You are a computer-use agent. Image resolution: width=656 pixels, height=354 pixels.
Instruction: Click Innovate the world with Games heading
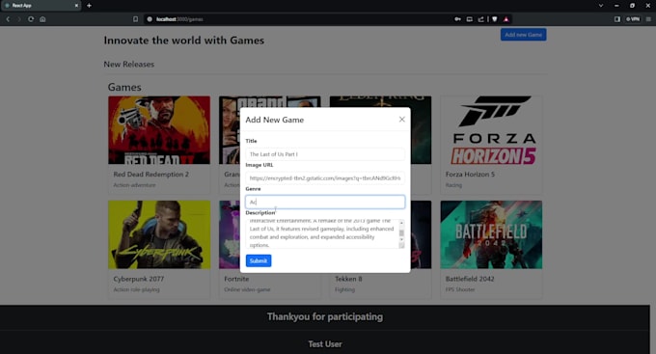pos(184,41)
